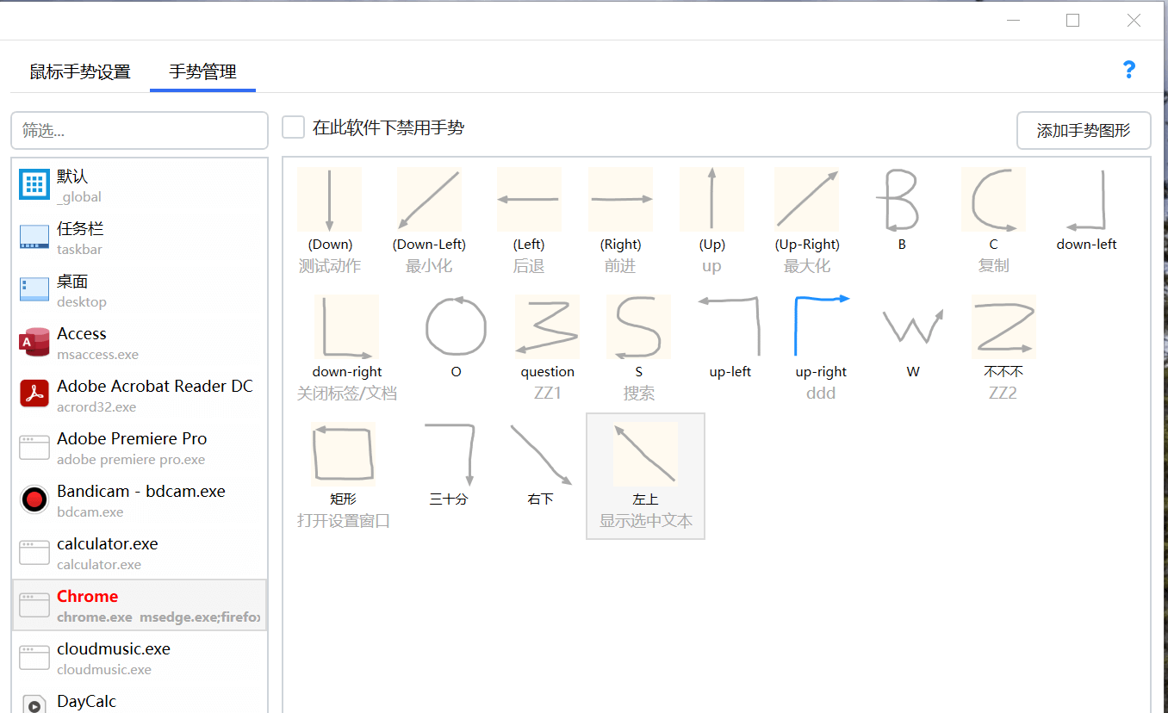Image resolution: width=1168 pixels, height=713 pixels.
Task: Click the 桌面 desktop icon
Action: pos(34,290)
